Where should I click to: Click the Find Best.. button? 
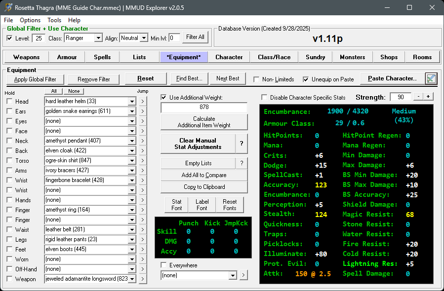coord(189,78)
